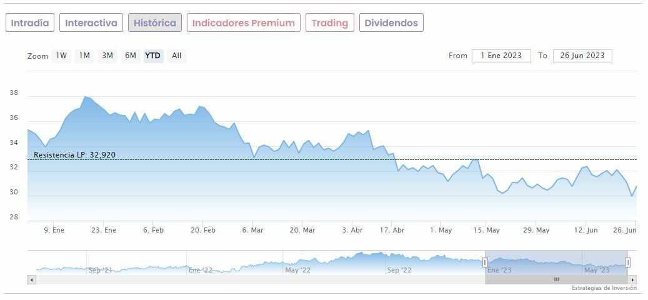Click the navigator right scroll arrow
The width and height of the screenshot is (648, 300).
coord(632,280)
